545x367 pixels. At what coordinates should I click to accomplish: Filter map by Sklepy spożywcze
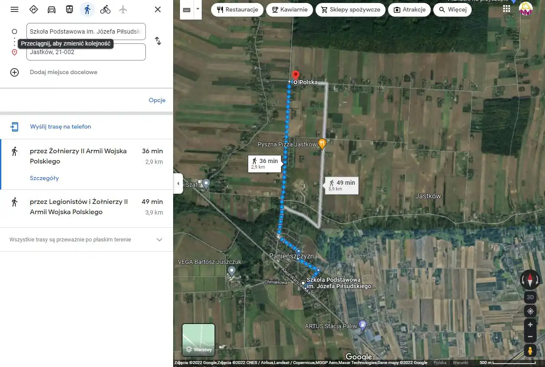351,10
